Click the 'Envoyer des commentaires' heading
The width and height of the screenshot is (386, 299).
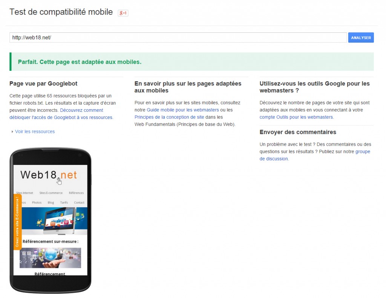click(x=298, y=132)
